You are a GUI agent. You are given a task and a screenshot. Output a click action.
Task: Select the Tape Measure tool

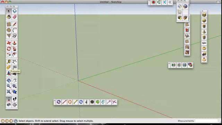(x=9, y=62)
